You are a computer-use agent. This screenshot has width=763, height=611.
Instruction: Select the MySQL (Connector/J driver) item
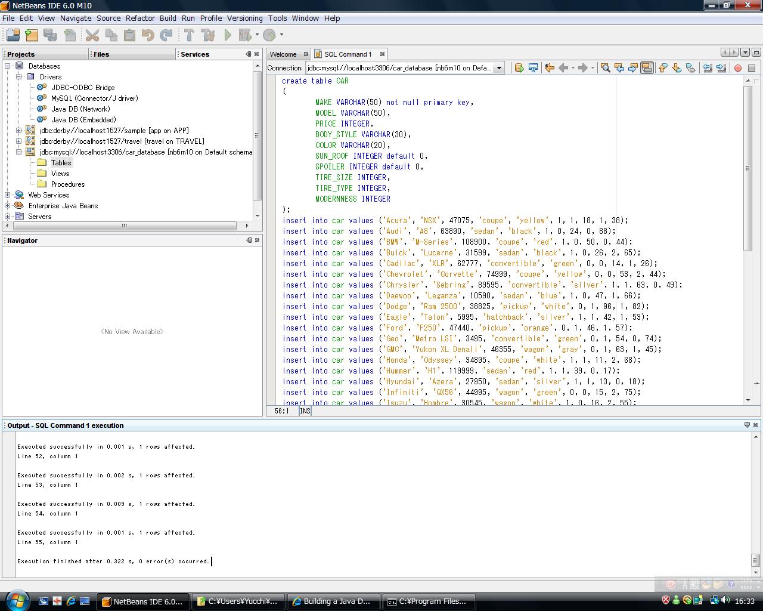(94, 98)
